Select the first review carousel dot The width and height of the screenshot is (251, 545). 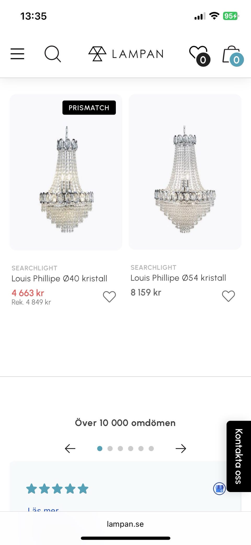pyautogui.click(x=100, y=448)
